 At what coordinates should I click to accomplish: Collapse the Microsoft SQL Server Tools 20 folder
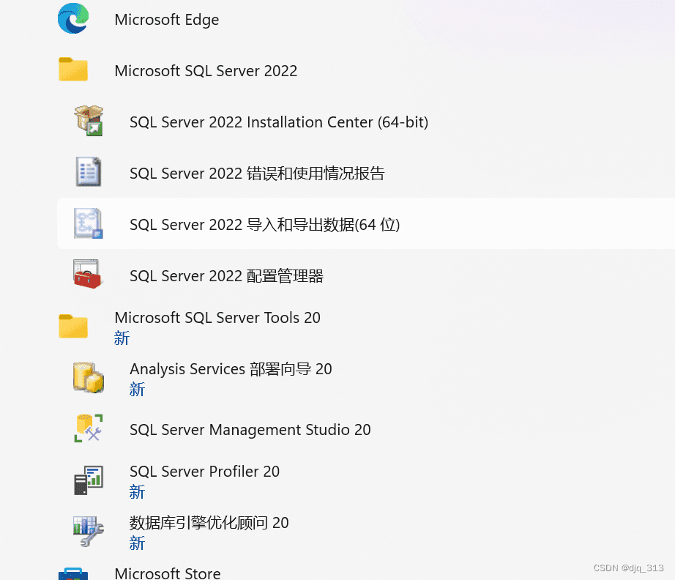[x=217, y=318]
